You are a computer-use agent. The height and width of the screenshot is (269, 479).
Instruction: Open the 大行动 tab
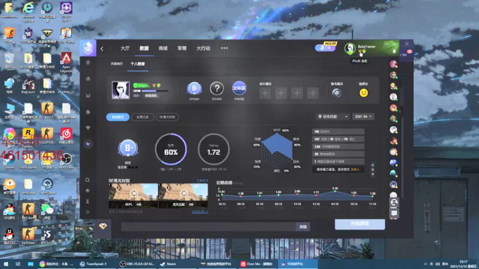pos(203,48)
